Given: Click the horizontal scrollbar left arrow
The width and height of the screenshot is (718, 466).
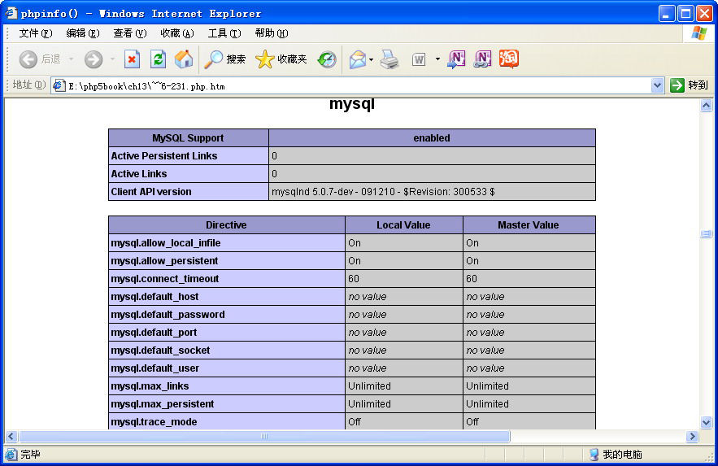Looking at the screenshot, I should [11, 436].
